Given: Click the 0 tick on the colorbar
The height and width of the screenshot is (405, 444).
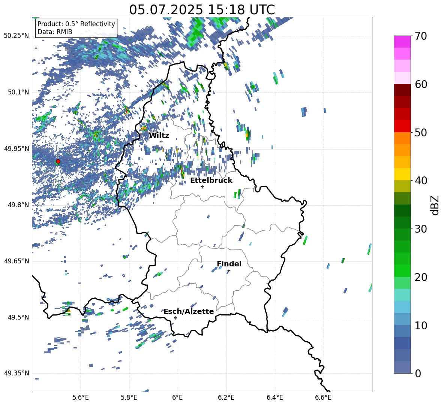Looking at the screenshot, I should 418,373.
